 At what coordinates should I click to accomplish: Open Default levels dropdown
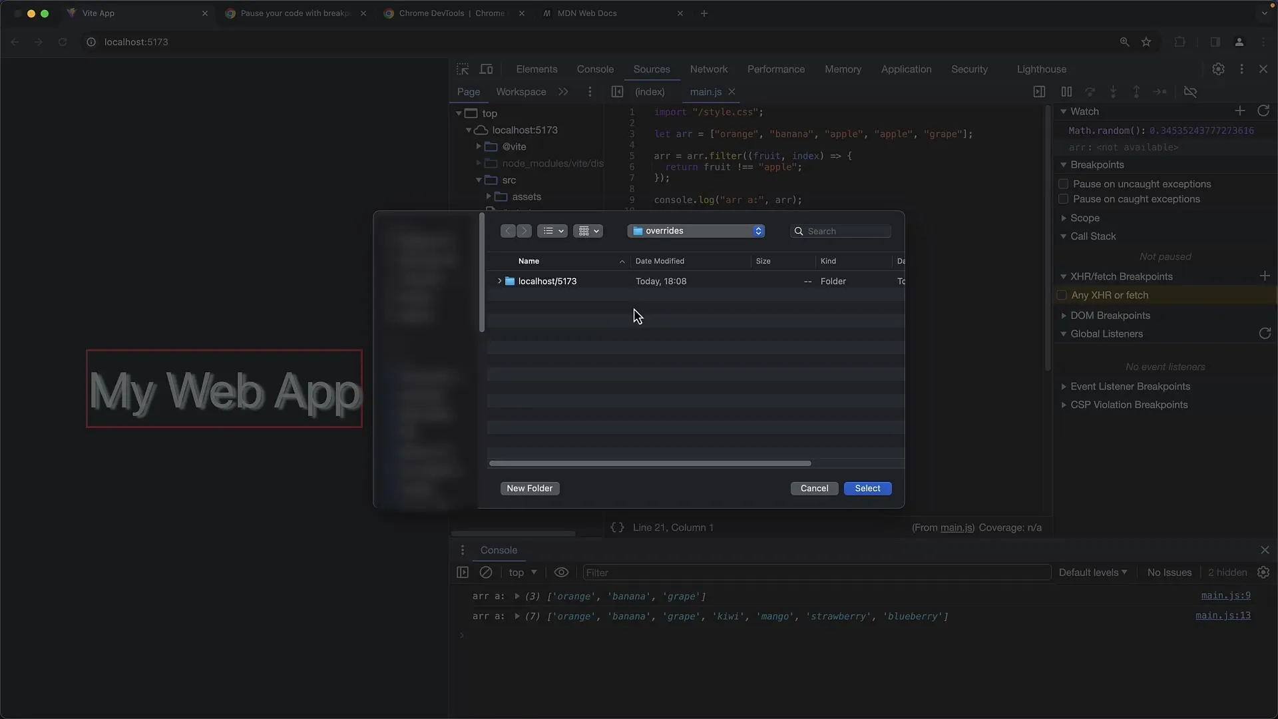click(x=1093, y=573)
